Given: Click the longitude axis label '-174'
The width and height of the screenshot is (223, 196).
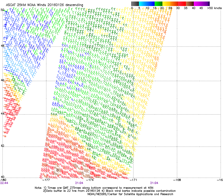Looking at the screenshot, I should tap(90, 180).
